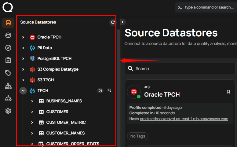Expand the Oracle TPCH tree node
This screenshot has width=237, height=147.
pos(23,37)
